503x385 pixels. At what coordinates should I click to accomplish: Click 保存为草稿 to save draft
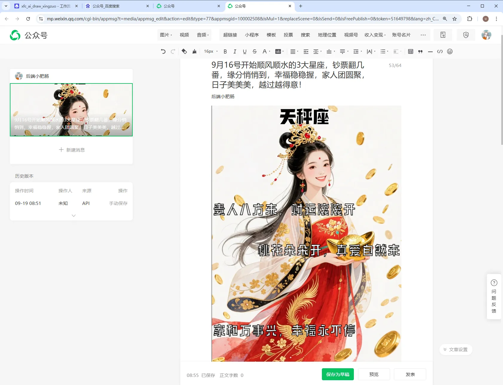338,374
